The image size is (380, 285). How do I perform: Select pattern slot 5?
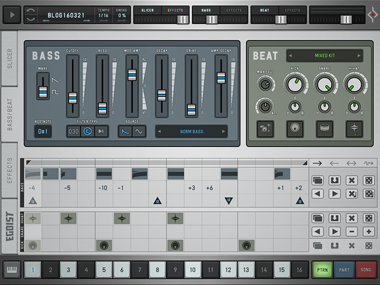pyautogui.click(x=104, y=269)
